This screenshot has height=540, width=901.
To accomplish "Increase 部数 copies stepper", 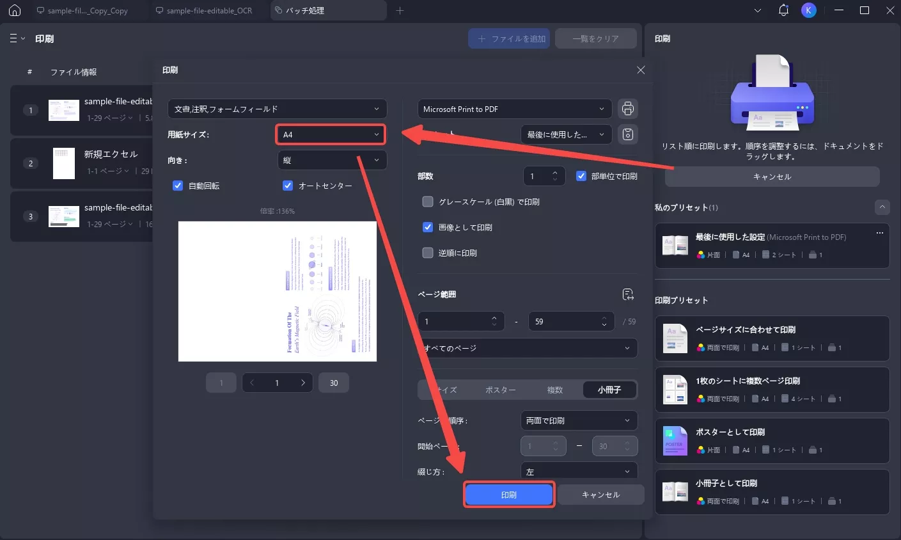I will click(x=554, y=172).
